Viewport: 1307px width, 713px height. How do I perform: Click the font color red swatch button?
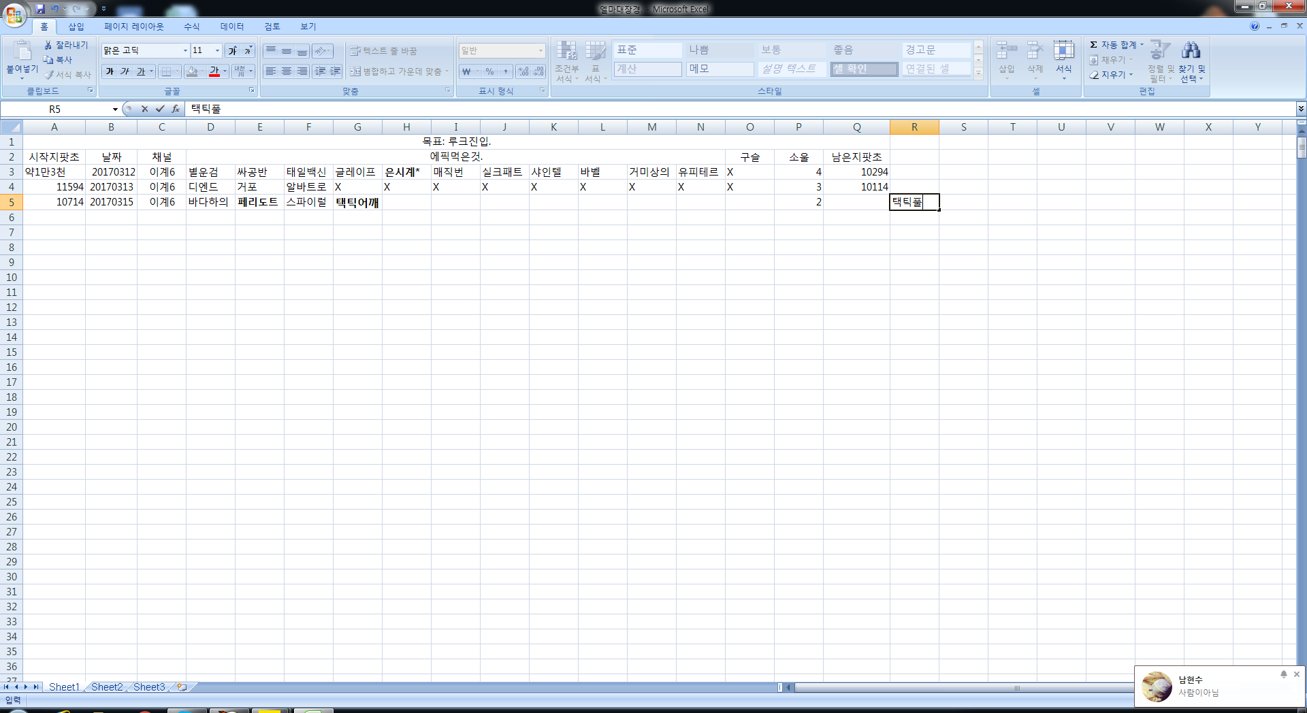tap(214, 71)
